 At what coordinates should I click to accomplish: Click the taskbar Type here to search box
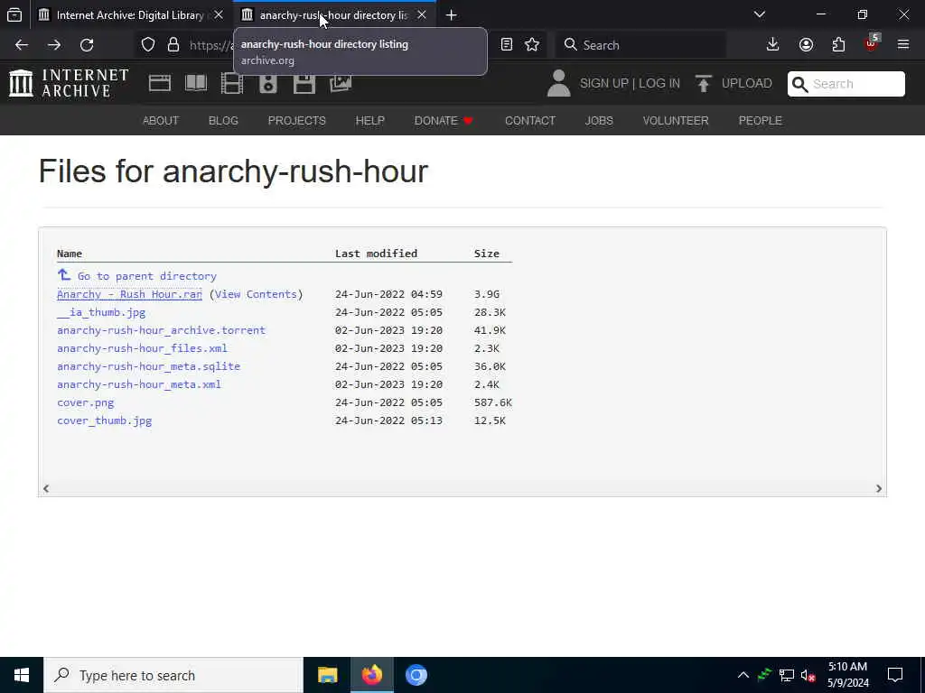pyautogui.click(x=173, y=675)
